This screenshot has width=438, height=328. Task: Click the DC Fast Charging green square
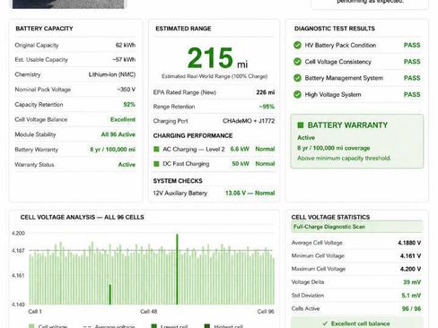tap(156, 164)
